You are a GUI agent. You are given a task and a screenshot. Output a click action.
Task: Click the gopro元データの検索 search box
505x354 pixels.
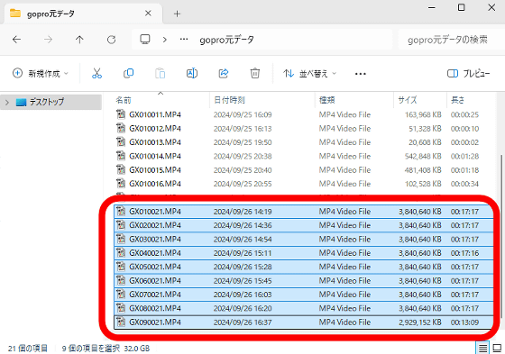click(x=451, y=40)
